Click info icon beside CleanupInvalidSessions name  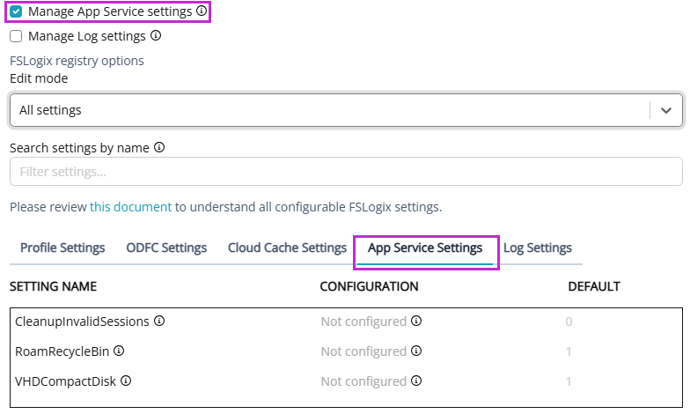point(159,322)
